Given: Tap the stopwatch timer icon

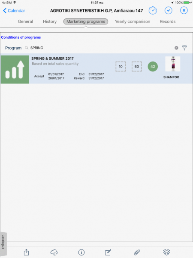Looking at the screenshot, I should (x=153, y=10).
